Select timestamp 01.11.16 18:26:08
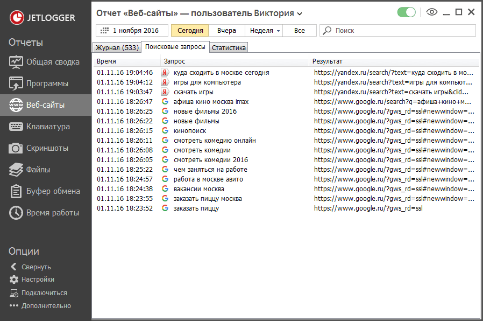The height and width of the screenshot is (321, 483). coord(124,150)
